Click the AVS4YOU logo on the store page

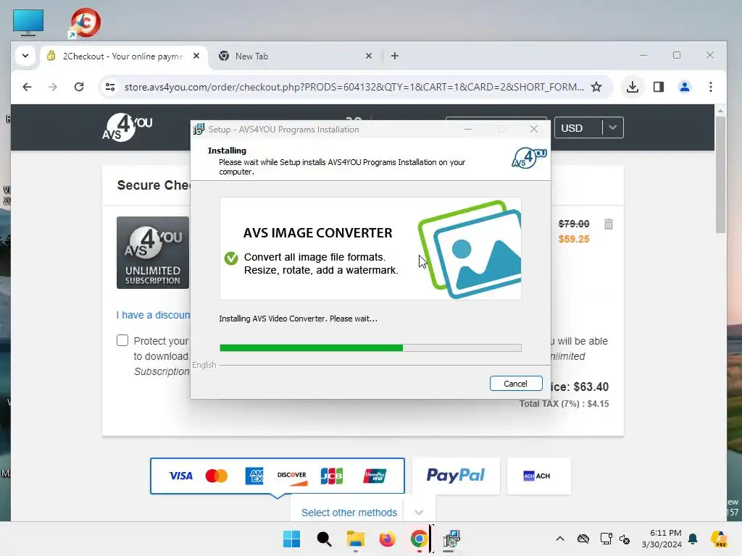click(127, 127)
